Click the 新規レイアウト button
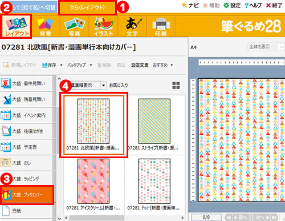Screen dimensions: 285x221 coord(19,65)
